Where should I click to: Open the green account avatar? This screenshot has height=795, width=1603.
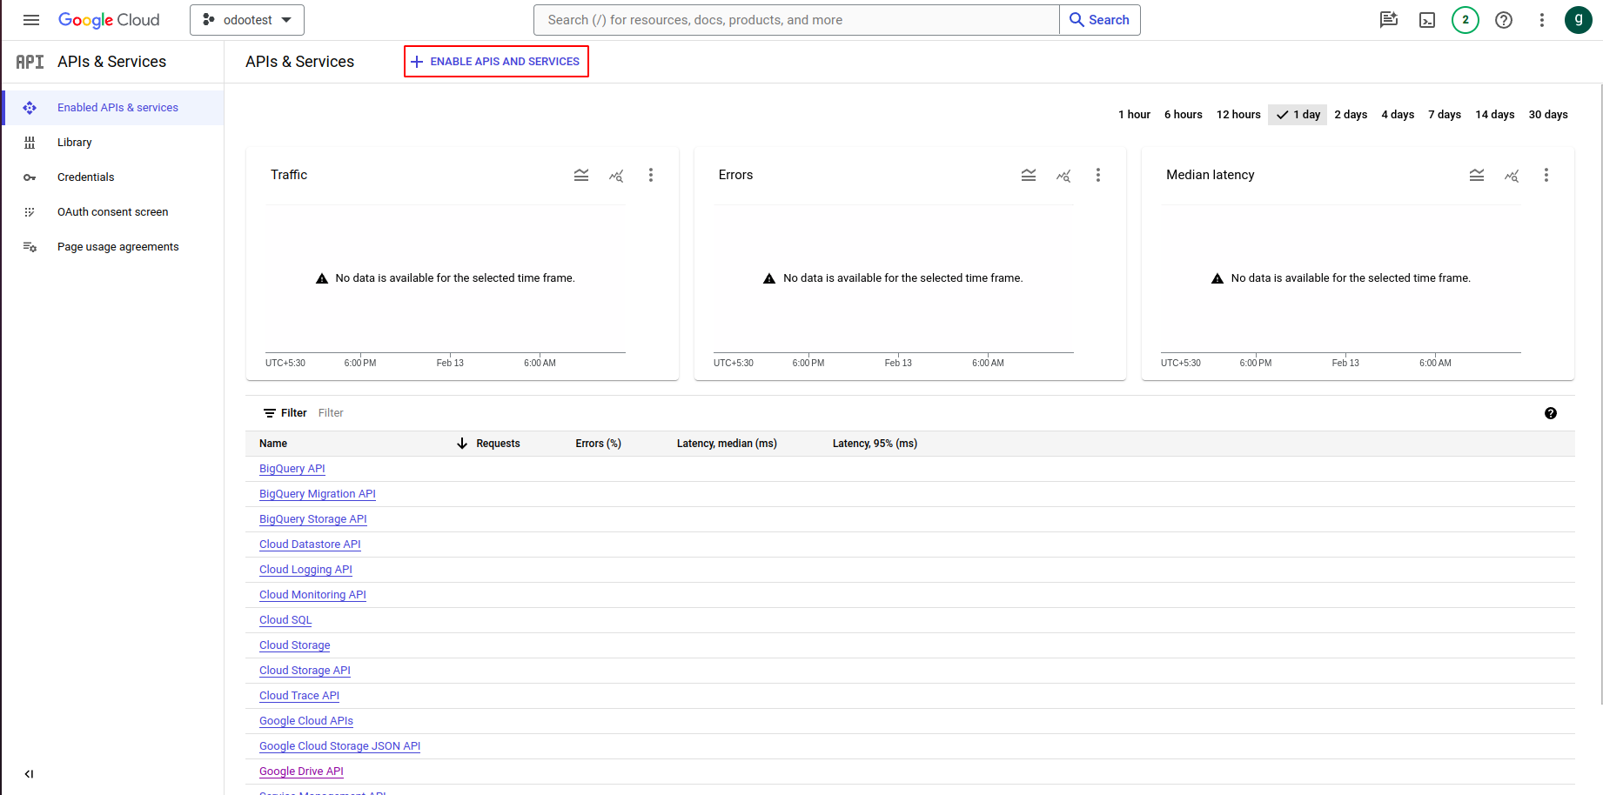click(1579, 20)
